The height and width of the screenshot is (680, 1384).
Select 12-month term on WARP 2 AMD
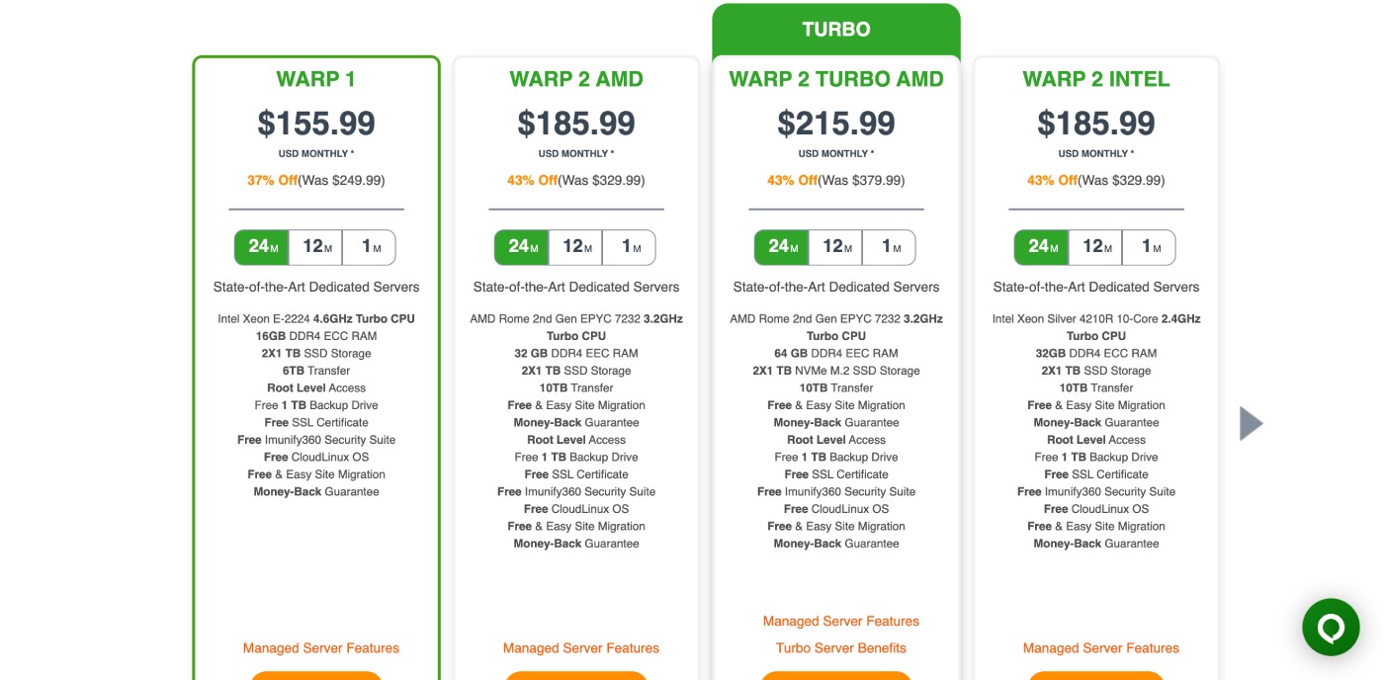coord(576,247)
